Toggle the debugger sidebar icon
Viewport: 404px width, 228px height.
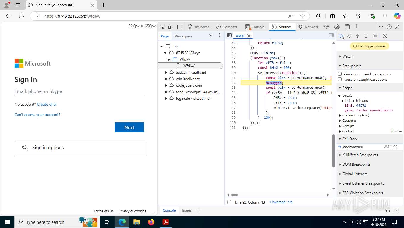tap(331, 35)
